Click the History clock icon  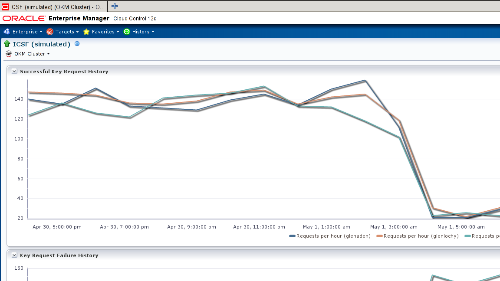pos(127,32)
